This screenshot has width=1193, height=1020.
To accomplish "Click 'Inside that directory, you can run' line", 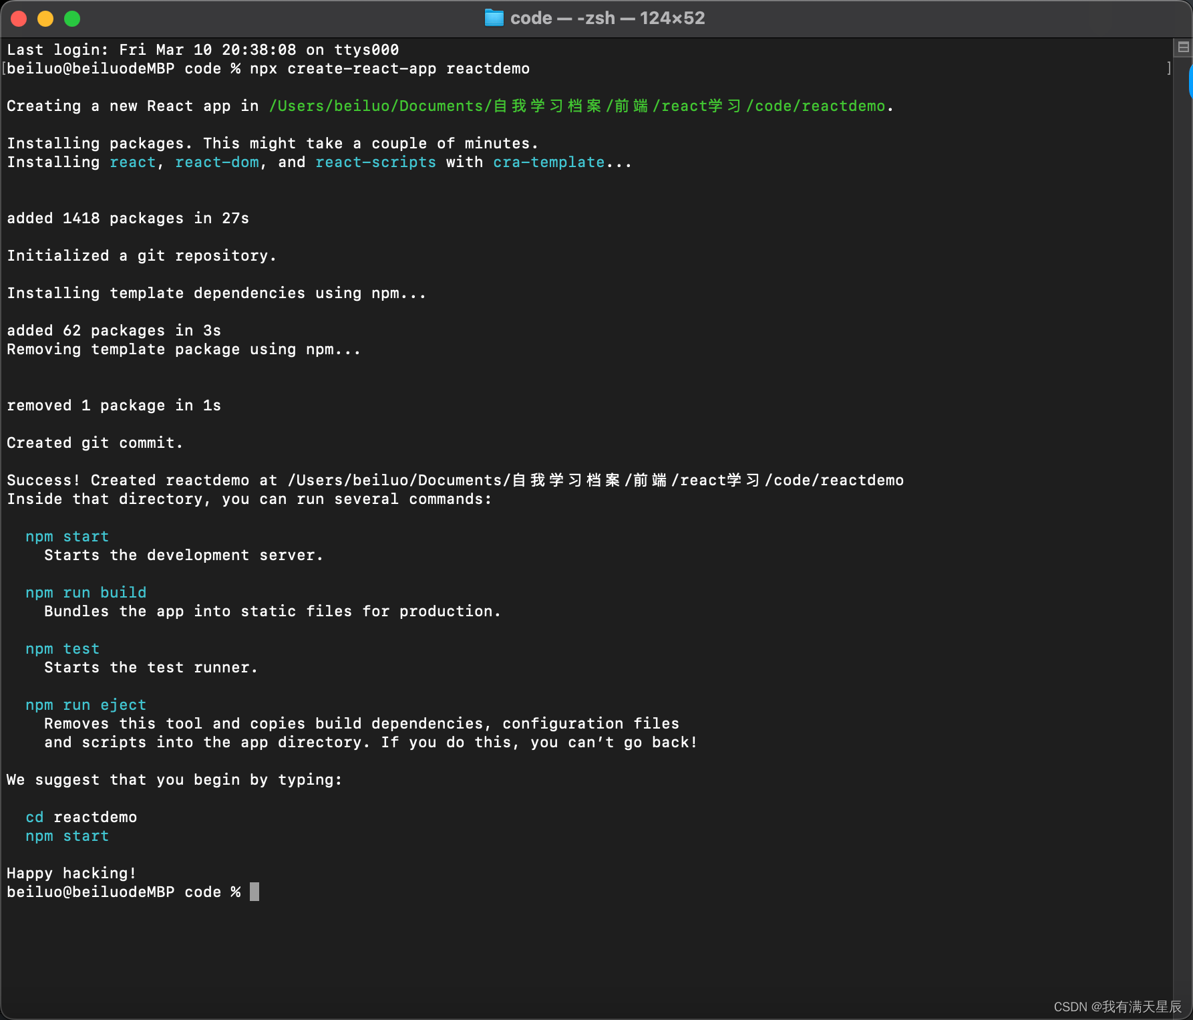I will pos(249,499).
